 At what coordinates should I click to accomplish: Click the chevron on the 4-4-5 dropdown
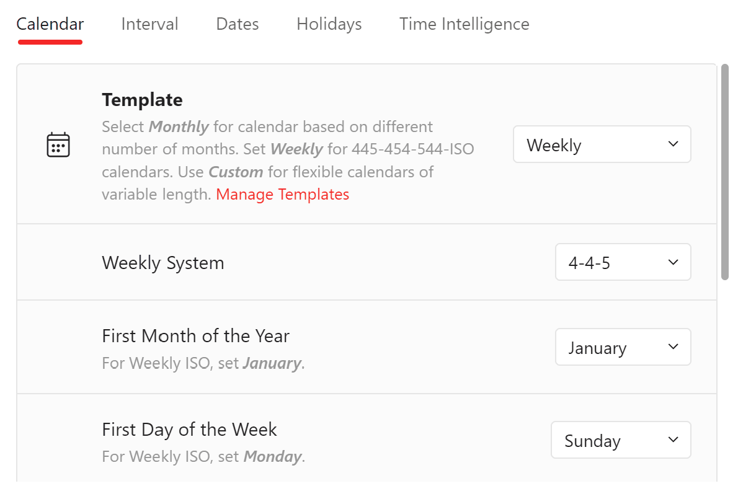672,262
